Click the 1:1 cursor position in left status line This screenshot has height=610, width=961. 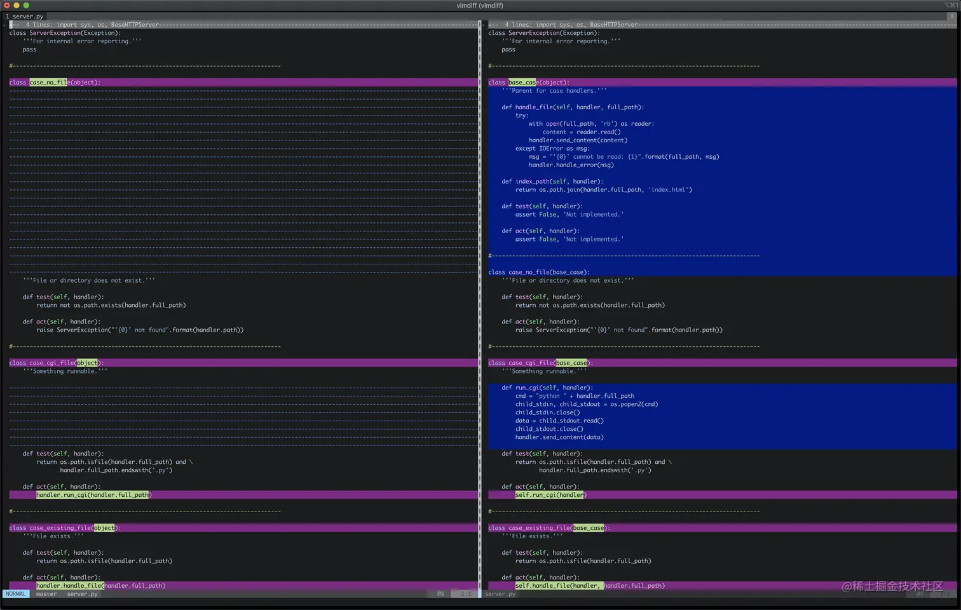click(466, 594)
